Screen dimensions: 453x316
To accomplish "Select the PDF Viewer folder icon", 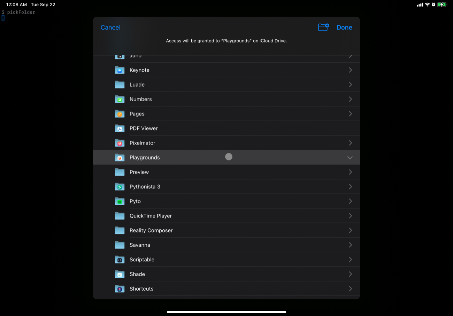I will click(x=120, y=128).
